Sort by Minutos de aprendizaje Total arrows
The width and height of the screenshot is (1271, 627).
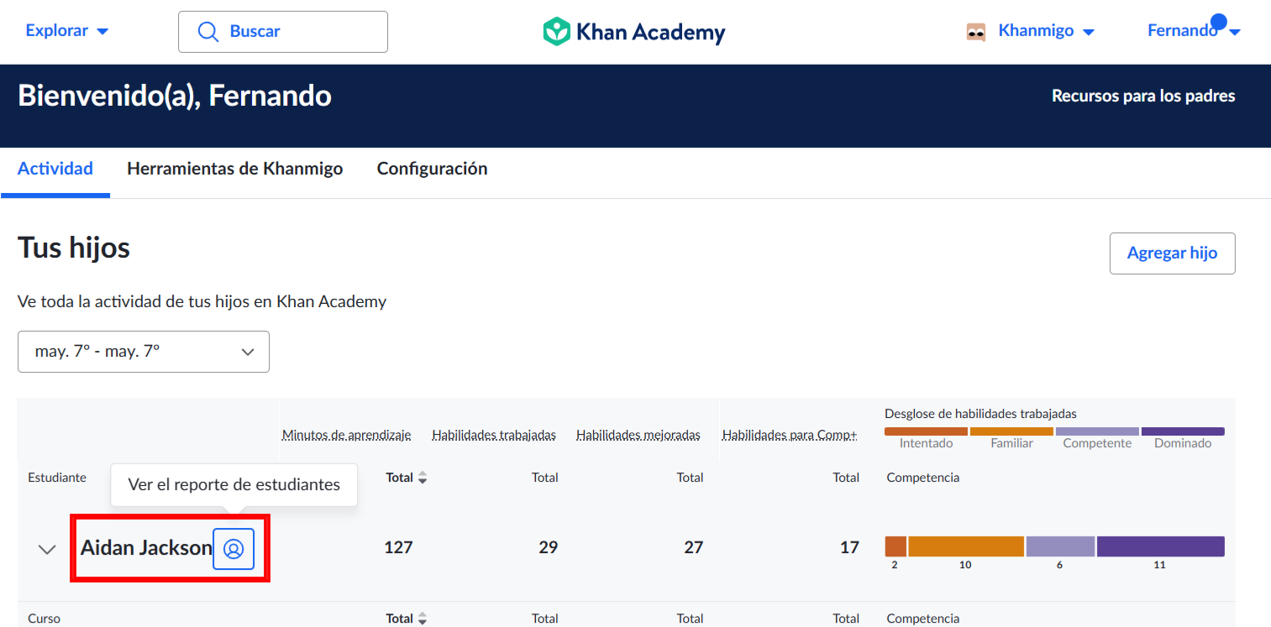[x=423, y=478]
